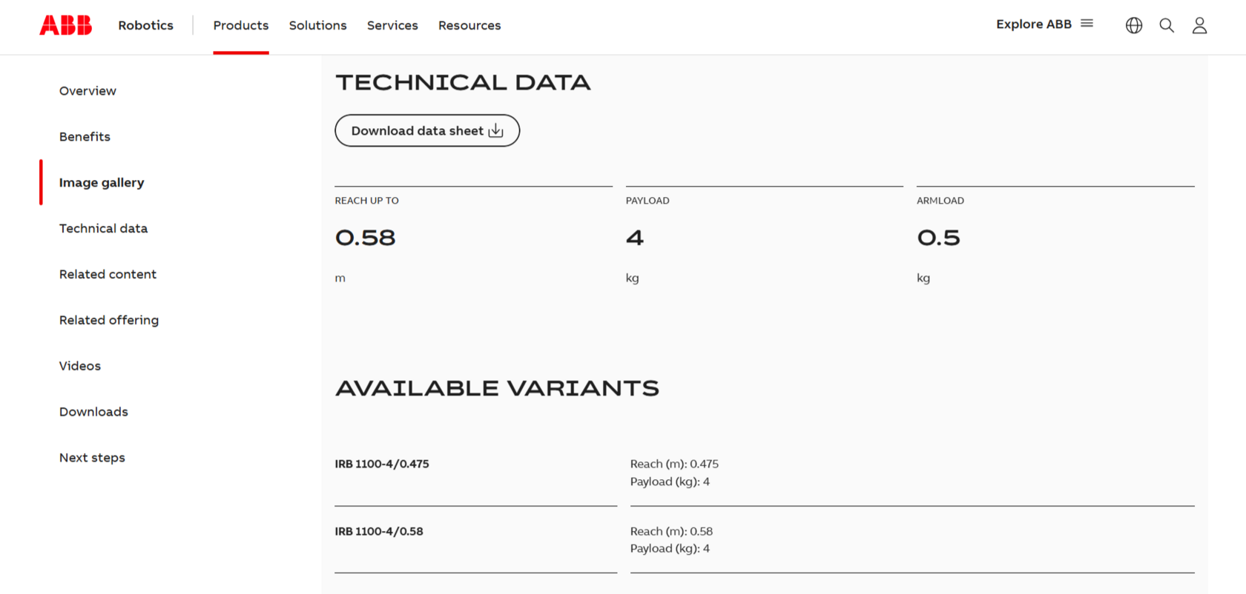This screenshot has height=594, width=1246.
Task: Click the REACH UP TO label
Action: click(x=366, y=201)
